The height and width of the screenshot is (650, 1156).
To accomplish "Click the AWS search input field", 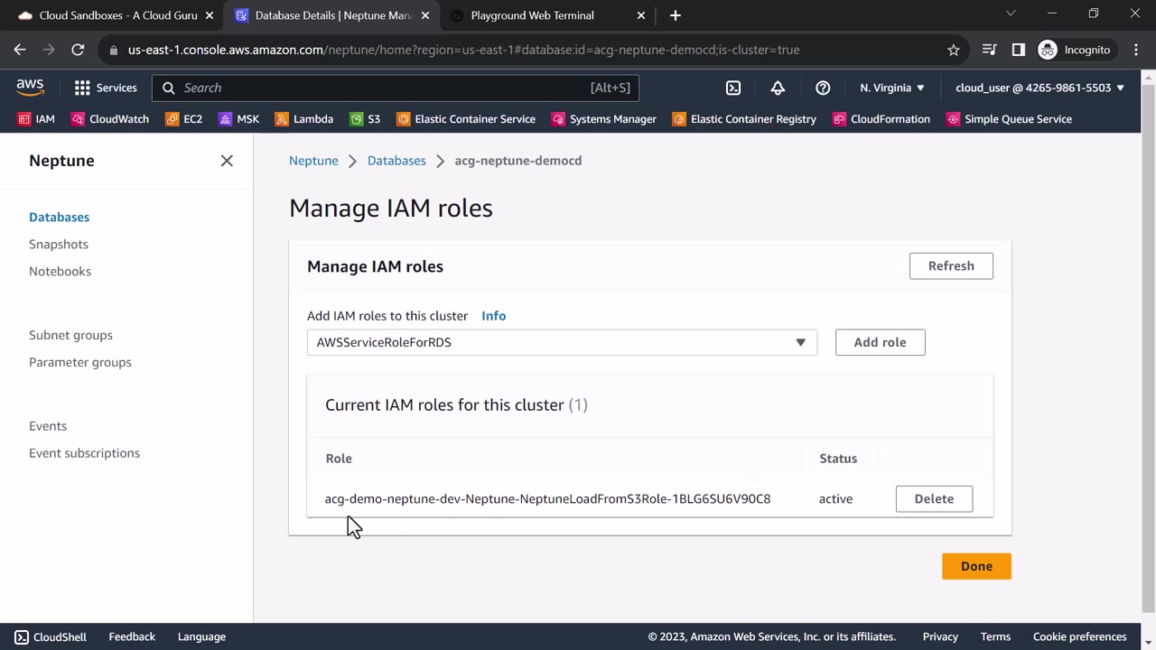I will point(379,88).
